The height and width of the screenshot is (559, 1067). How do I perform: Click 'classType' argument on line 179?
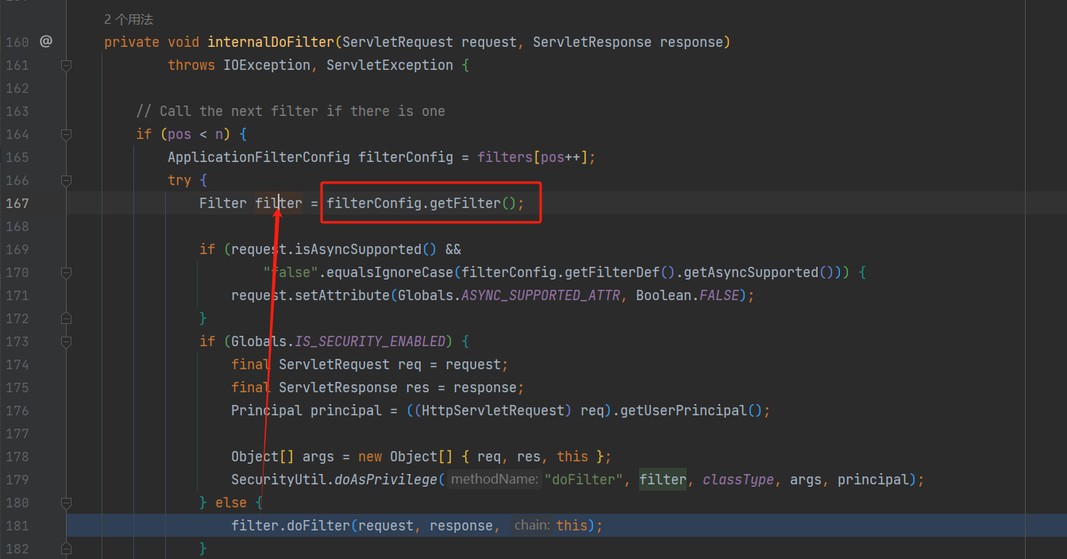pyautogui.click(x=738, y=480)
